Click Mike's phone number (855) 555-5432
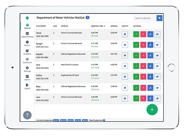The image size is (185, 136). coord(42,90)
